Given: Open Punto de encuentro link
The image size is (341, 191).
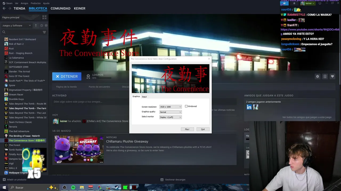Looking at the screenshot, I should (99, 87).
